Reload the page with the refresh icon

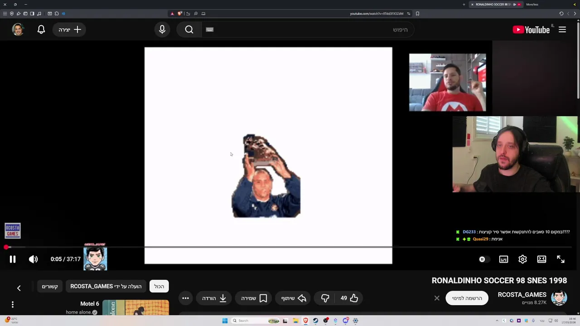561,14
